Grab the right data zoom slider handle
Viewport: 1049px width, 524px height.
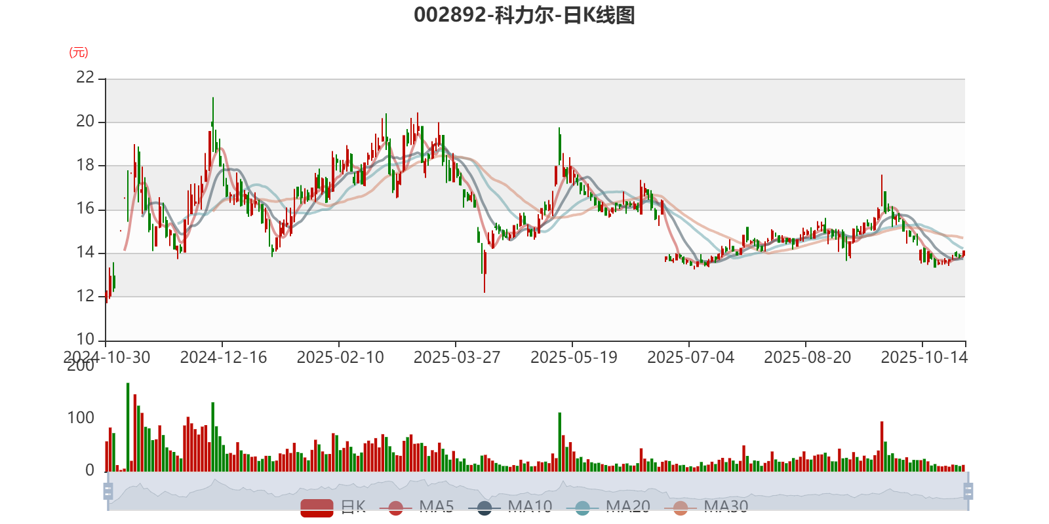point(968,491)
